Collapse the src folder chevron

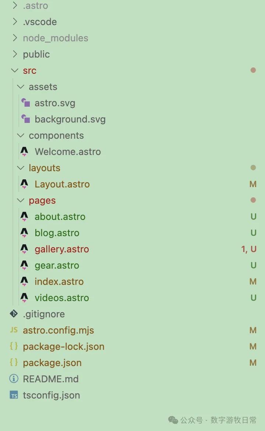(15, 70)
